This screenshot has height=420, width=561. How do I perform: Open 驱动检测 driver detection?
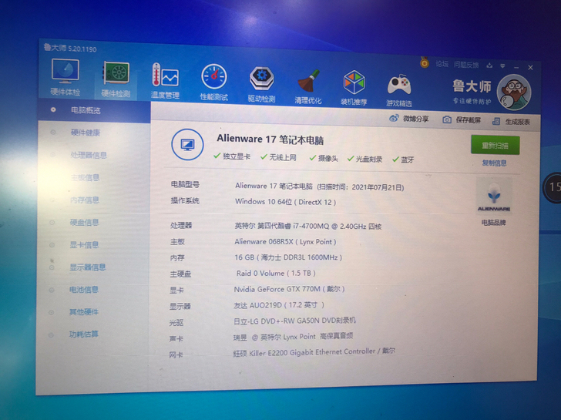click(x=261, y=85)
